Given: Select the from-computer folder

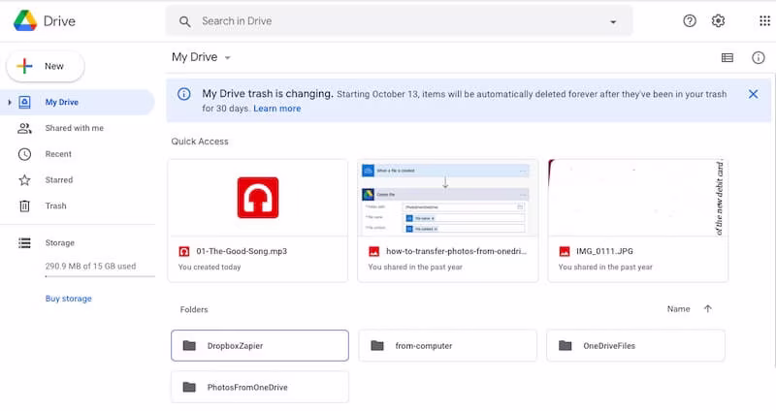Looking at the screenshot, I should point(447,346).
